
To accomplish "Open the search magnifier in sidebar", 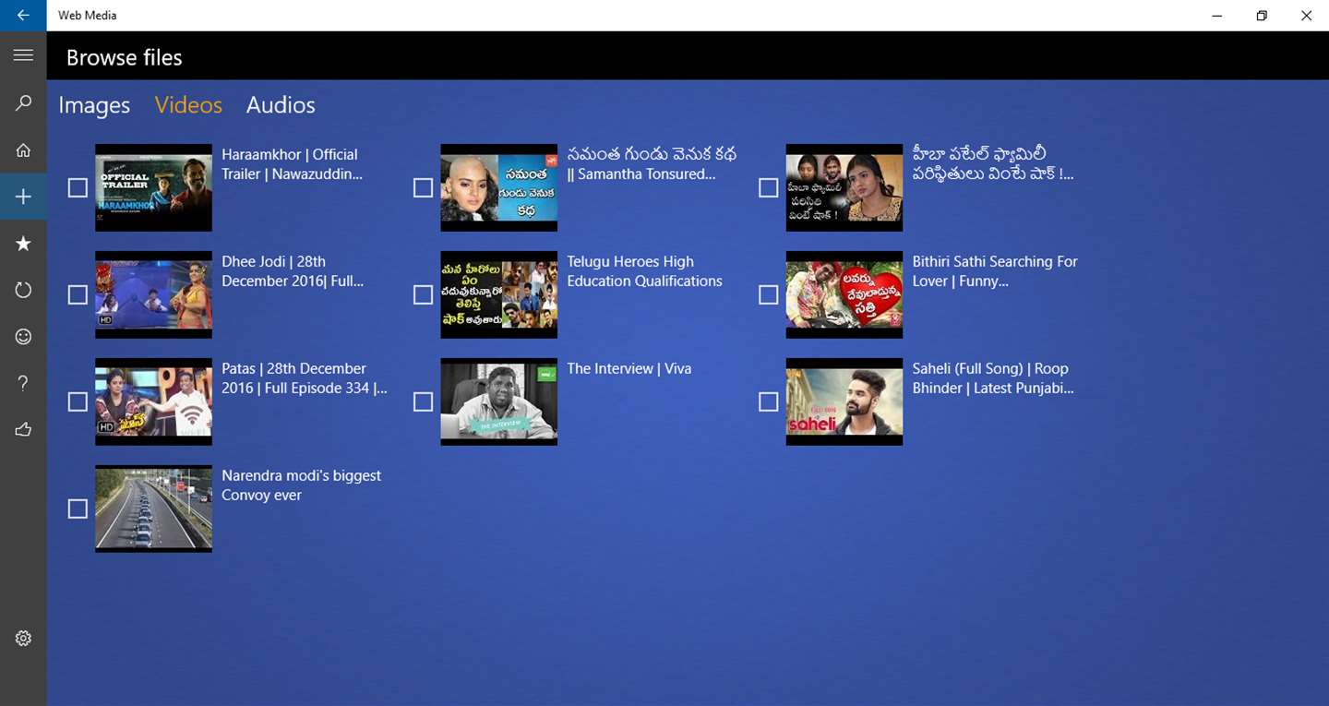I will pyautogui.click(x=23, y=103).
